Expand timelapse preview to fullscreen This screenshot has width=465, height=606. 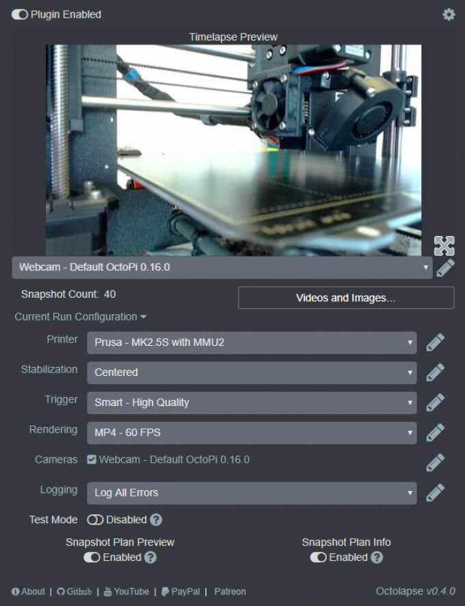pos(444,245)
